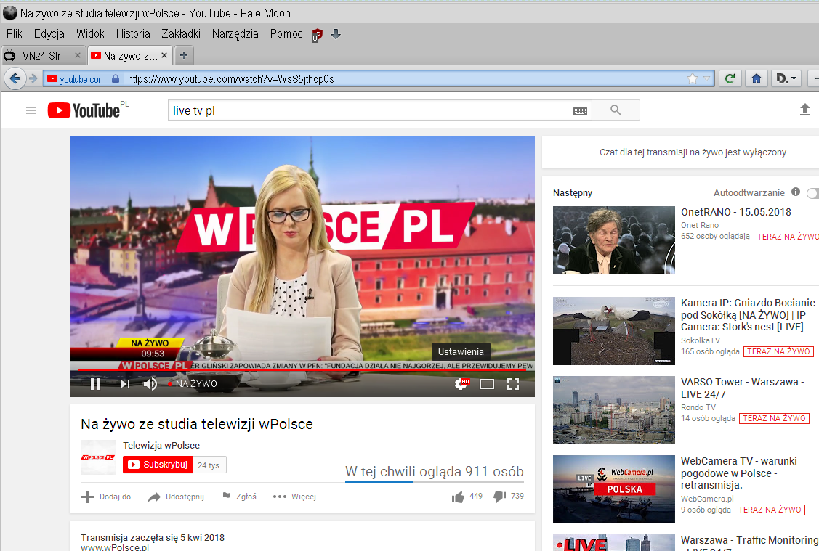Image resolution: width=819 pixels, height=551 pixels.
Task: Expand the Więcej three-dots menu
Action: point(294,497)
